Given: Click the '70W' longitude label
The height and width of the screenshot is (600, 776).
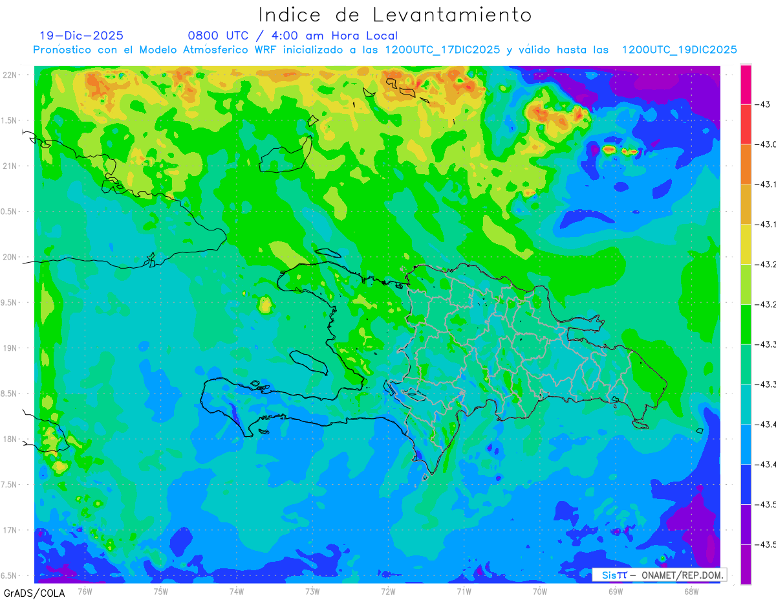Looking at the screenshot, I should (x=540, y=591).
